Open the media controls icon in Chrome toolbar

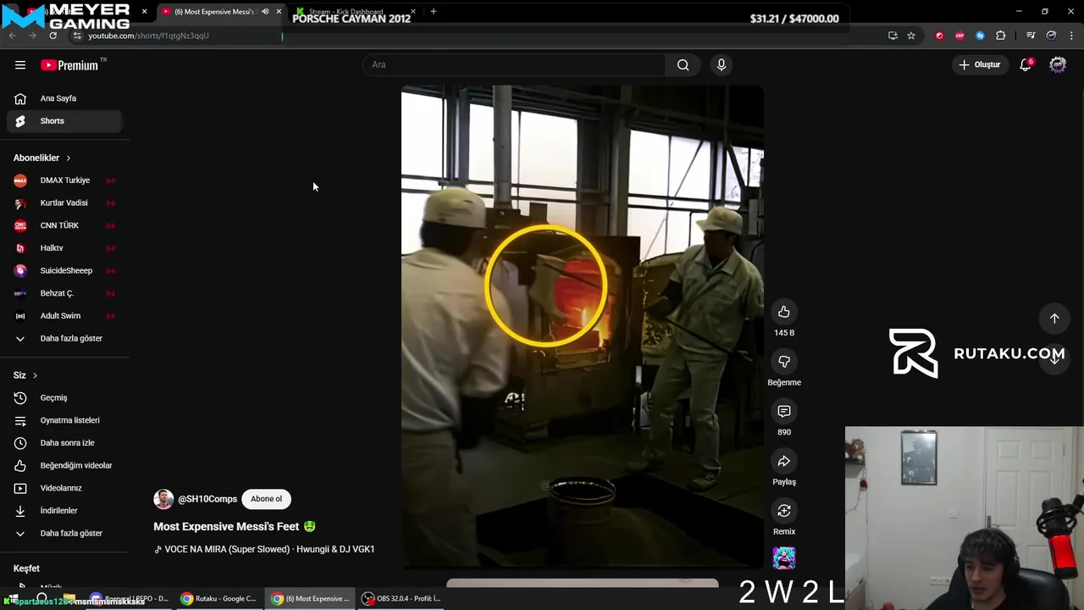1031,36
